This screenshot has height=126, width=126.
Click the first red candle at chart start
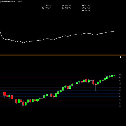pos(2,92)
